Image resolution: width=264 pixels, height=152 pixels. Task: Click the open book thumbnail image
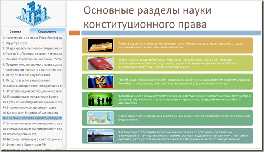click(100, 45)
